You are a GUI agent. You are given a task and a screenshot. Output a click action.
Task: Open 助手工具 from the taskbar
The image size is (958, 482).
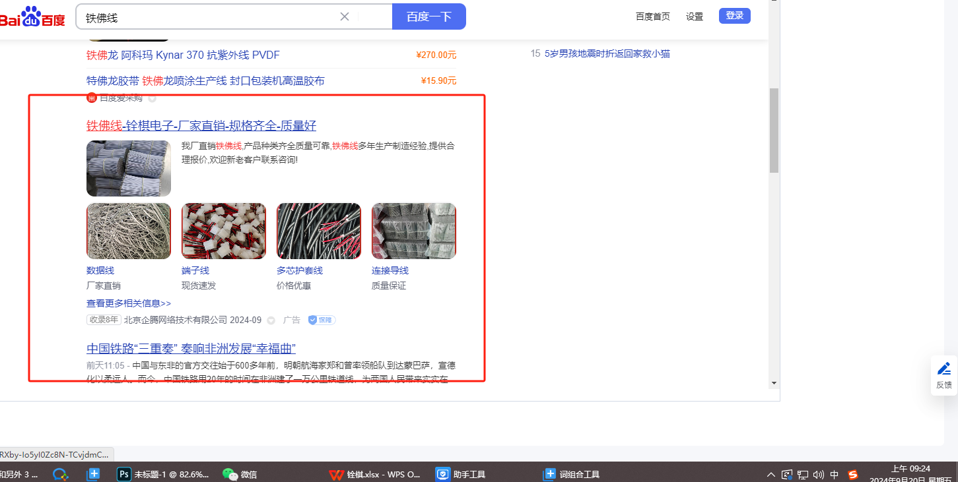point(461,474)
